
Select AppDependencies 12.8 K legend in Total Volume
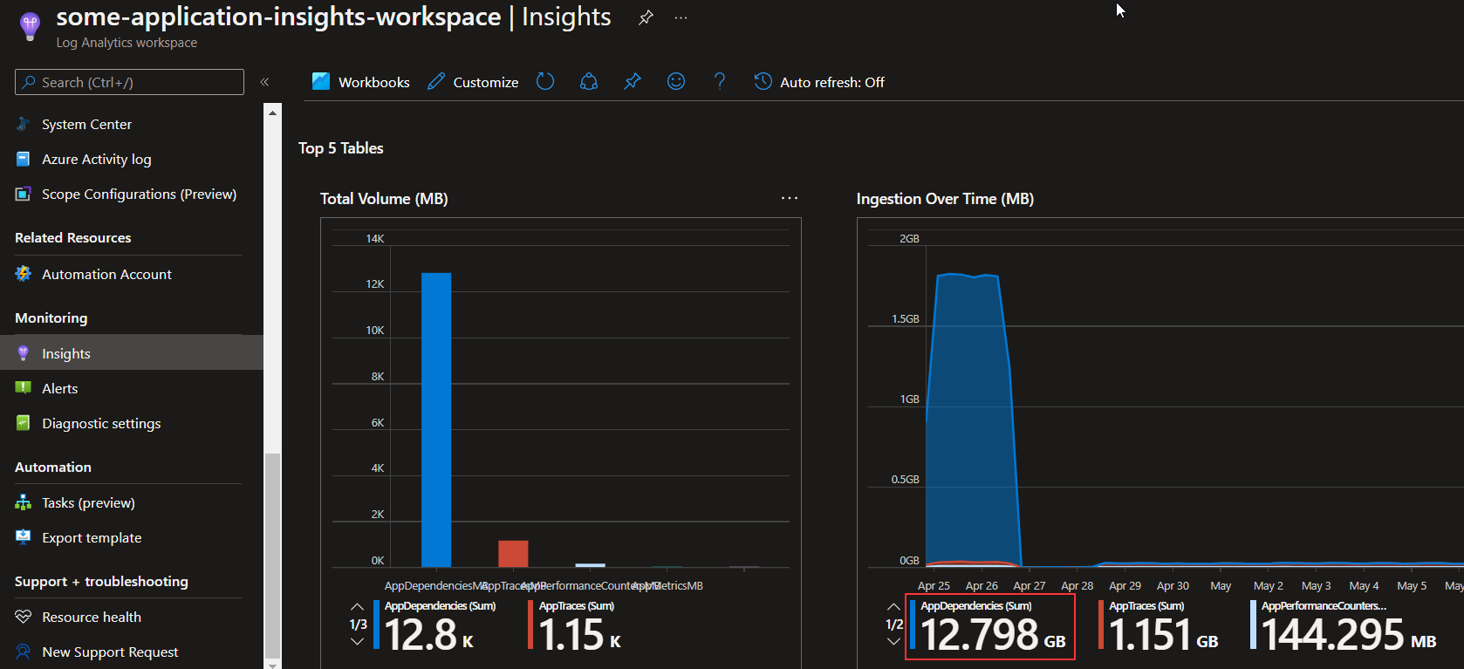click(x=435, y=626)
